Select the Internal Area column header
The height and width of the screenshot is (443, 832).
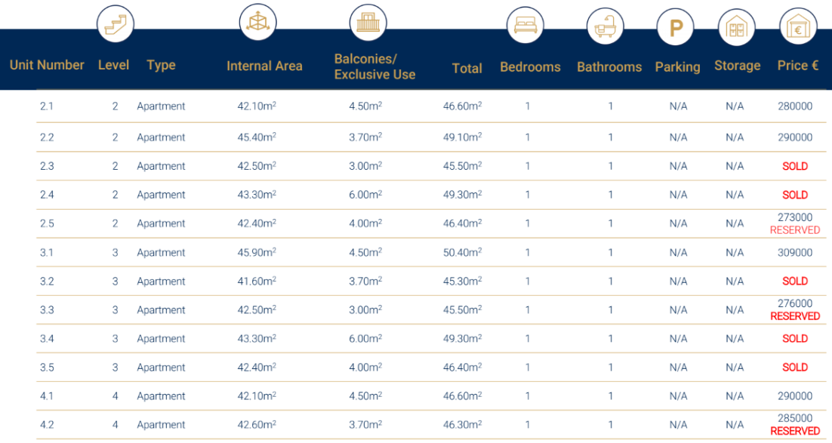coord(264,66)
